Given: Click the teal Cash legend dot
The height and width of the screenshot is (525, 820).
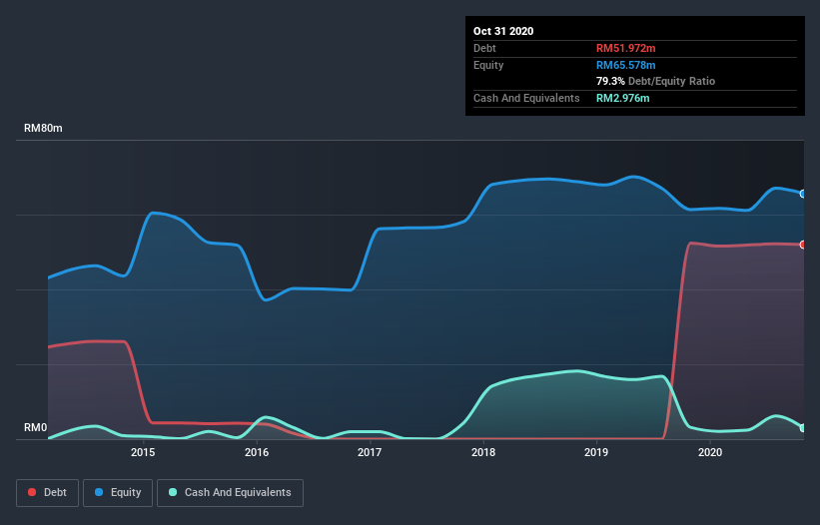Looking at the screenshot, I should [173, 492].
